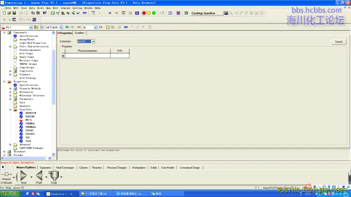Click the What's This help icon
This screenshot has width=351, height=197.
coord(45,13)
